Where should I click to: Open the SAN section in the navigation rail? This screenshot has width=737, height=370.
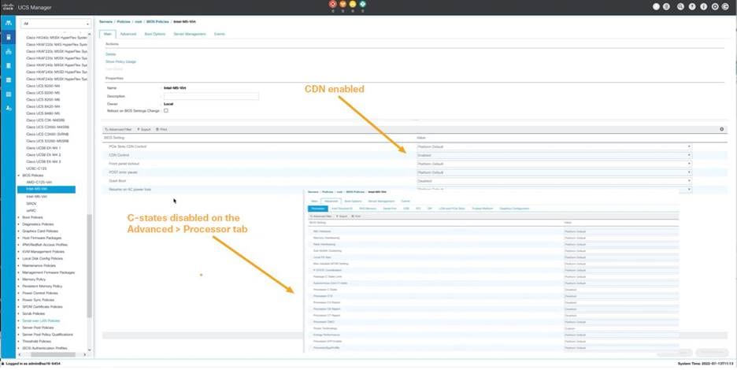point(8,65)
